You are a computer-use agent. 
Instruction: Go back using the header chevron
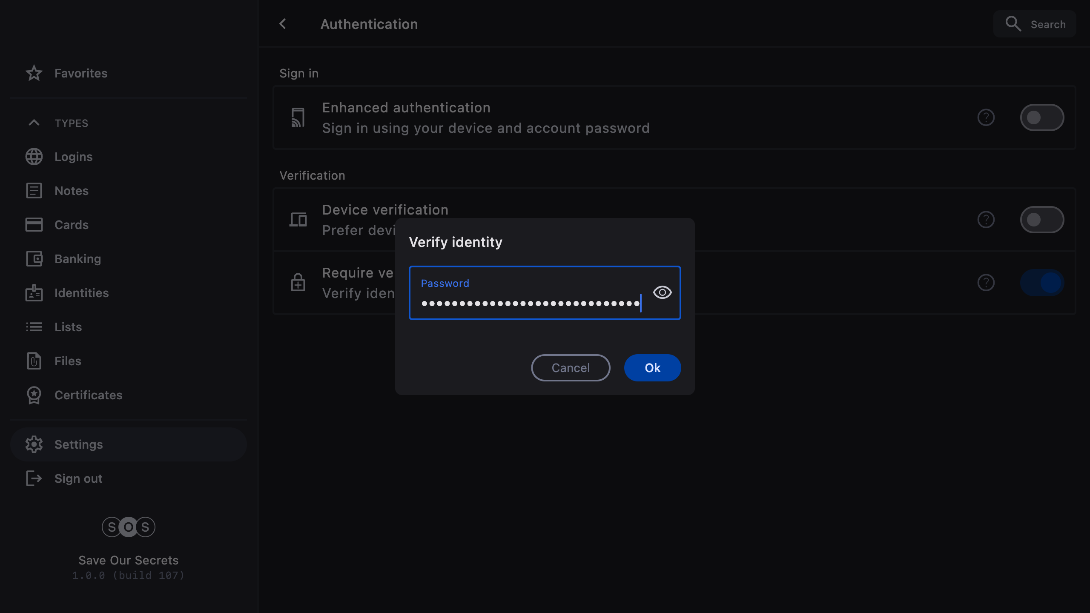[x=283, y=24]
